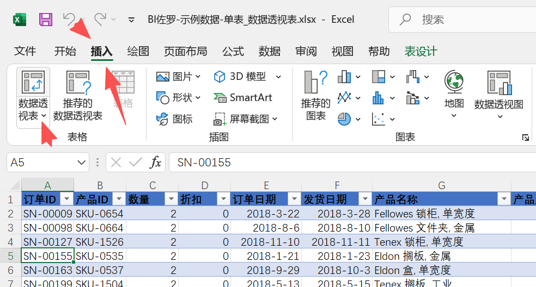The image size is (536, 287).
Task: Cancel the formula bar entry
Action: tap(116, 163)
